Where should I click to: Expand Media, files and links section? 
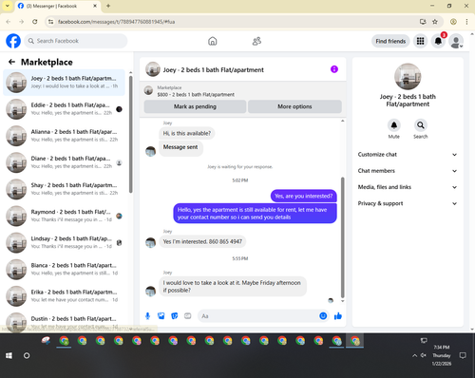tap(408, 187)
